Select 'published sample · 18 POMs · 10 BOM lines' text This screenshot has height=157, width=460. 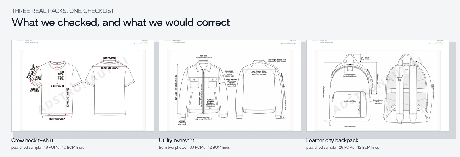click(x=48, y=147)
